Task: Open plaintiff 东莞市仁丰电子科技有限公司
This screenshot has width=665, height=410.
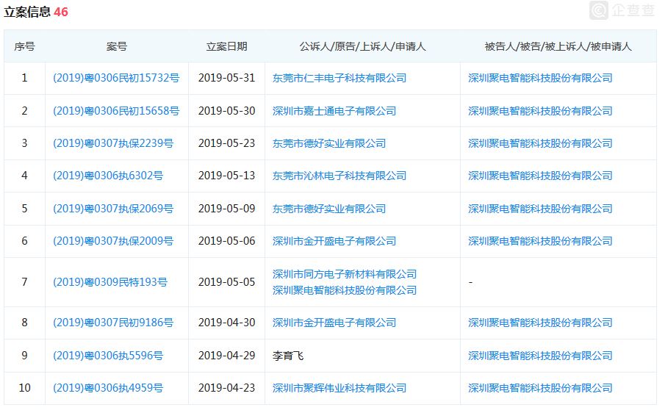Action: [339, 78]
